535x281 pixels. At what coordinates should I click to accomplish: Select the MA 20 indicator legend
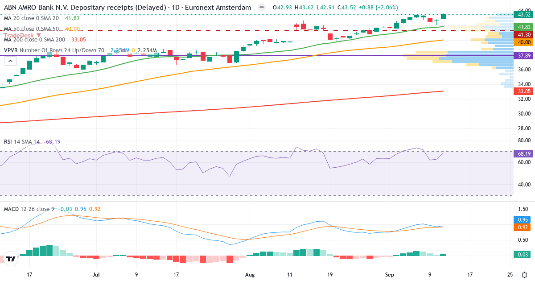31,18
